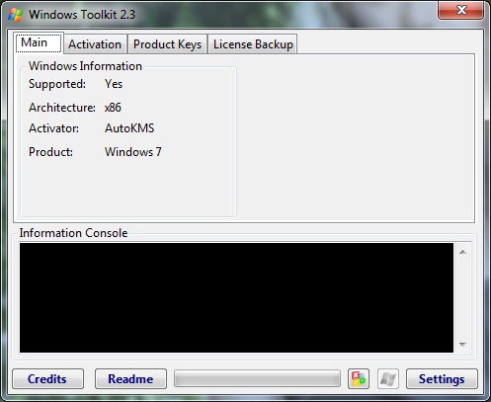Switch to the Main tab
The image size is (491, 402).
pos(39,42)
